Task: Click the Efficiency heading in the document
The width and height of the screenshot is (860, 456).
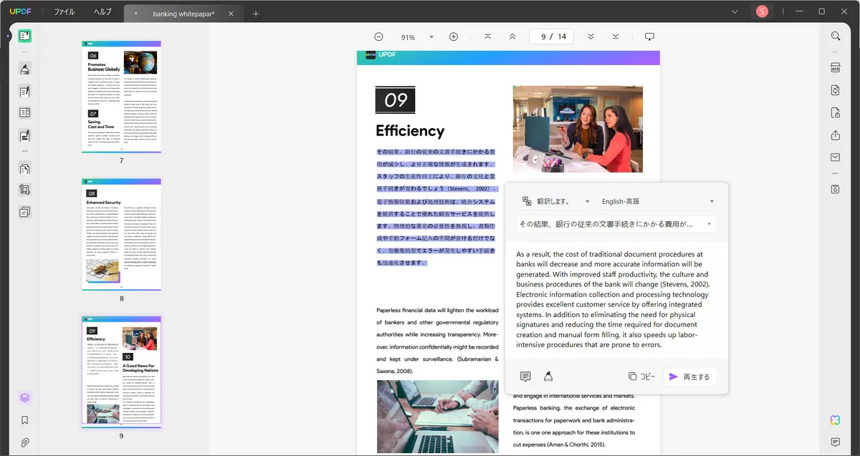Action: coord(410,131)
